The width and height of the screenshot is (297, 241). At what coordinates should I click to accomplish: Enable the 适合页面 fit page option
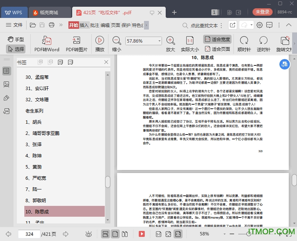click(217, 49)
